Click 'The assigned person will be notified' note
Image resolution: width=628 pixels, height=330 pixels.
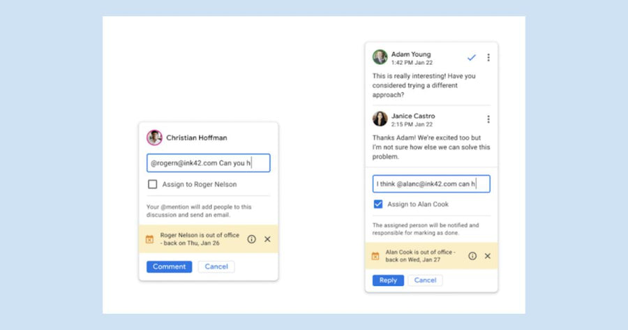tap(426, 229)
